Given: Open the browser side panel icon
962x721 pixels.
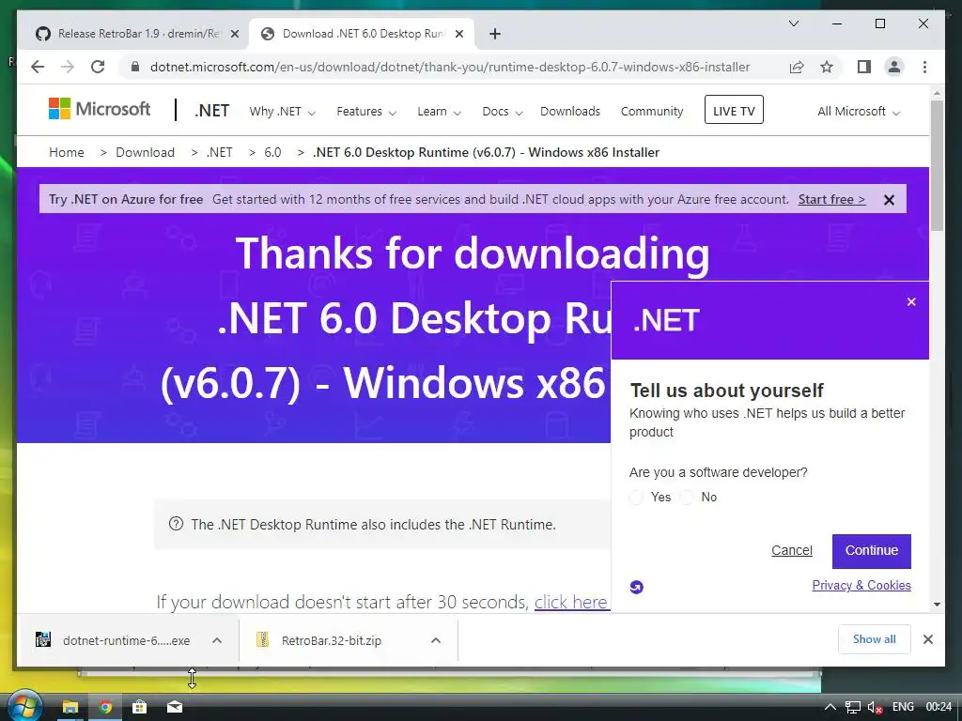Looking at the screenshot, I should click(x=864, y=67).
